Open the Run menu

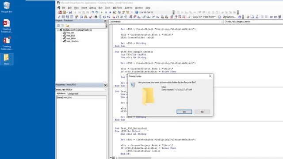click(100, 8)
